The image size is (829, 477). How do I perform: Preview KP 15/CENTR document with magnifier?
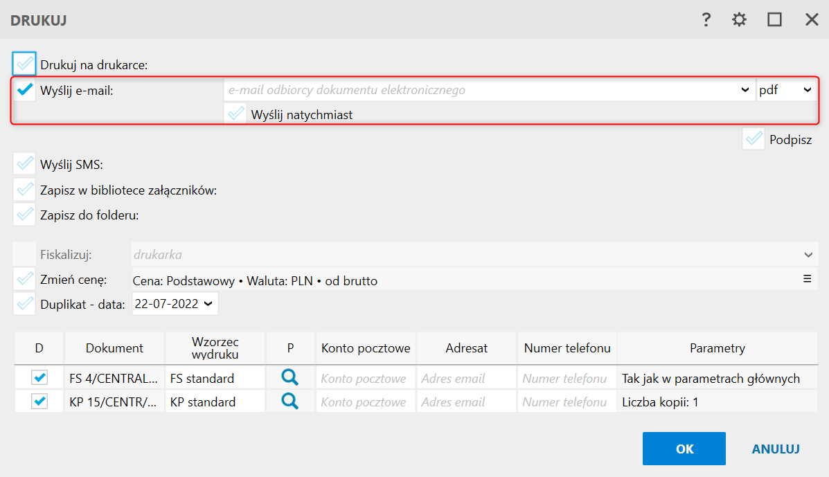290,402
